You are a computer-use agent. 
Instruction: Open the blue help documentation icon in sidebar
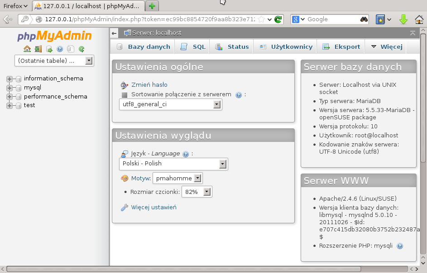pos(60,49)
